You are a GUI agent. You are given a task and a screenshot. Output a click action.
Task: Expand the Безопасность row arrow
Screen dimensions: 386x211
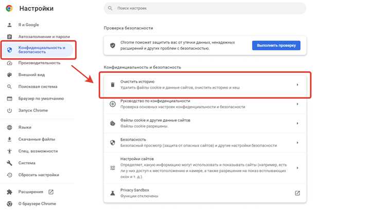297,143
